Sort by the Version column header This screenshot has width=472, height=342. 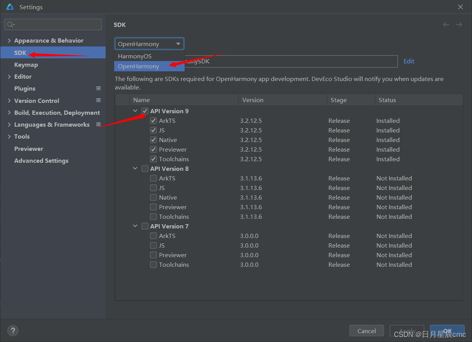(283, 100)
